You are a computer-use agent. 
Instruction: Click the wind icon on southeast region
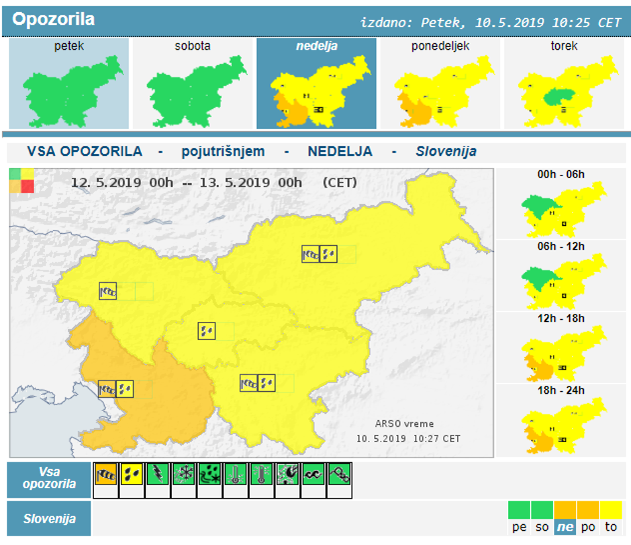point(249,383)
